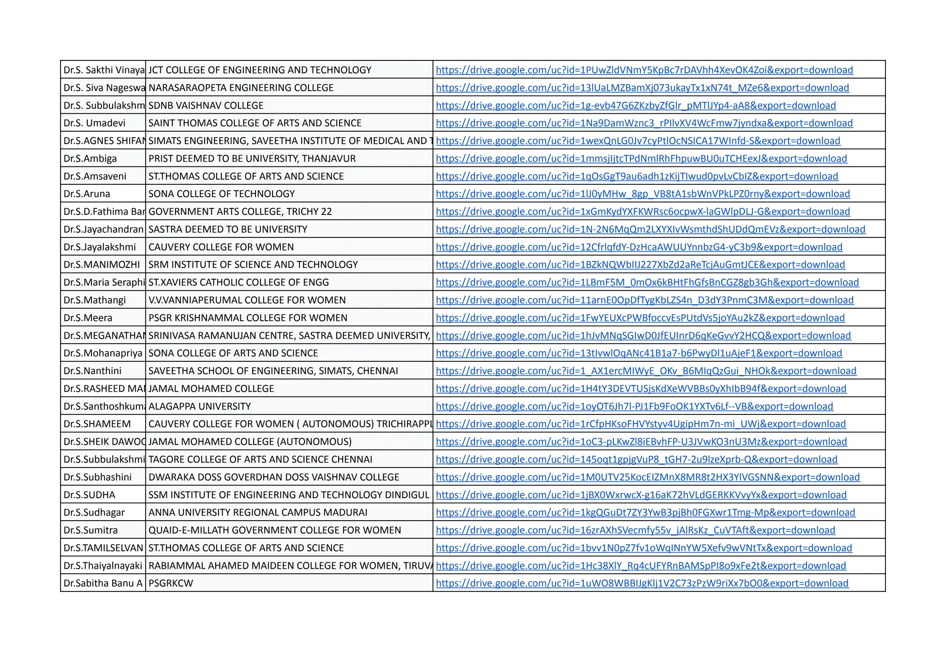
Task: Open Dr.S.Meera's PSGR Krishnammal link
Action: click(x=640, y=318)
